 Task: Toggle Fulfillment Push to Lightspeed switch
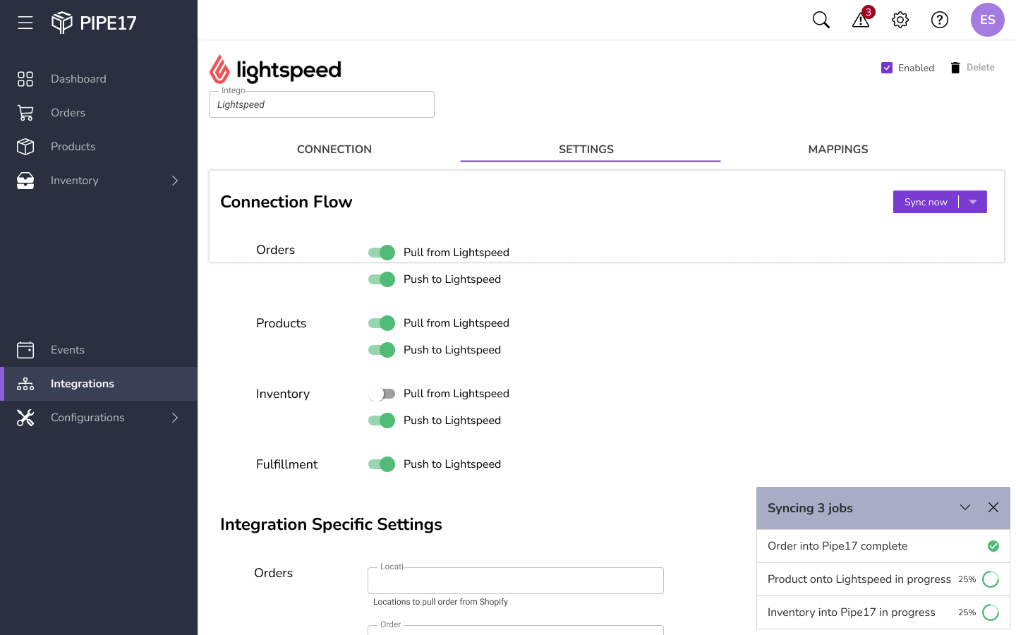[382, 464]
